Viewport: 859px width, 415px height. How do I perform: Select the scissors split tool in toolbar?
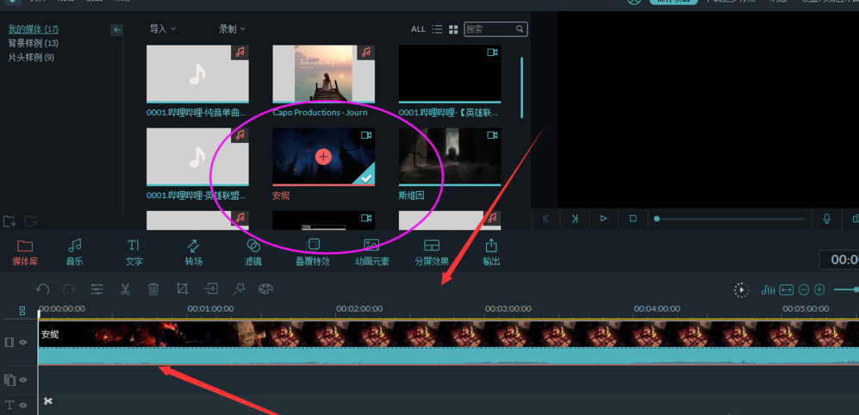tap(125, 289)
